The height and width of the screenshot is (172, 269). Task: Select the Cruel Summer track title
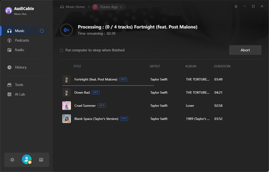tap(85, 106)
